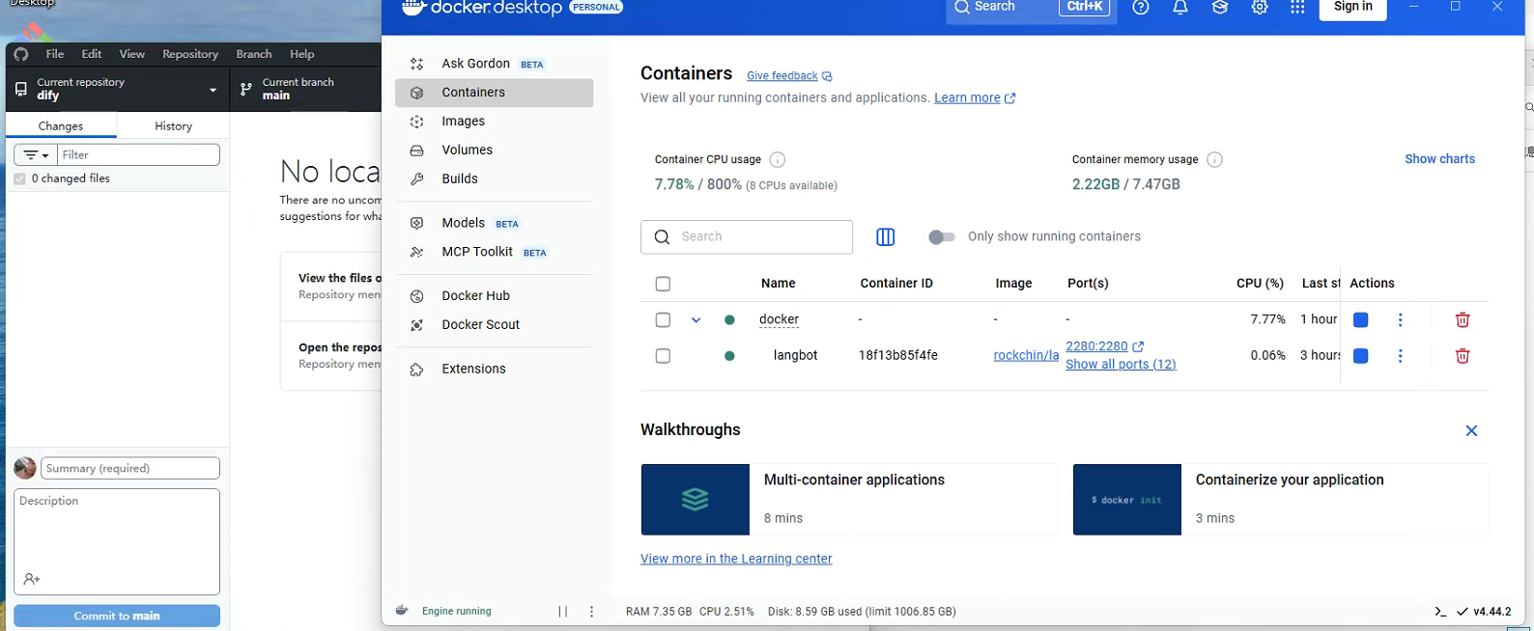Click the MCP Toolkit icon in sidebar

[x=417, y=252]
